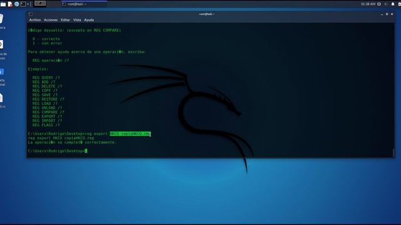Image resolution: width=401 pixels, height=225 pixels.
Task: Open the web browser globe icon
Action: pyautogui.click(x=17, y=4)
